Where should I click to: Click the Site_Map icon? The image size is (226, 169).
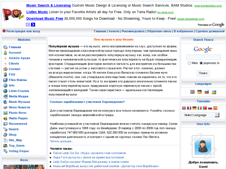coord(5,140)
